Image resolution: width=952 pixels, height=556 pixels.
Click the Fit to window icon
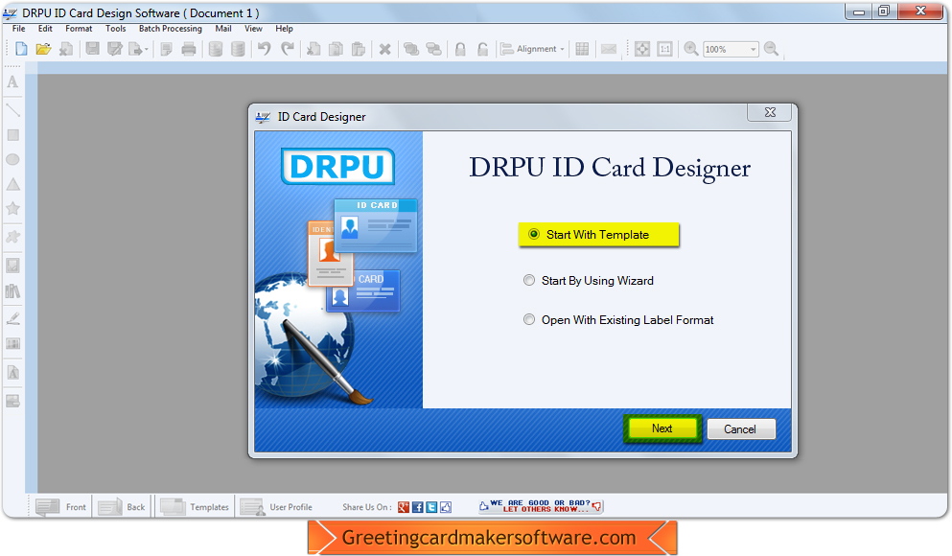[x=642, y=49]
